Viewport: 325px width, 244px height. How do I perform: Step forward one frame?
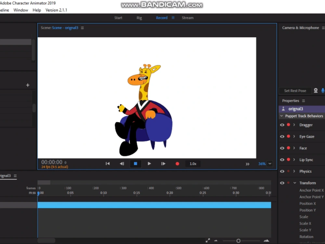point(163,164)
